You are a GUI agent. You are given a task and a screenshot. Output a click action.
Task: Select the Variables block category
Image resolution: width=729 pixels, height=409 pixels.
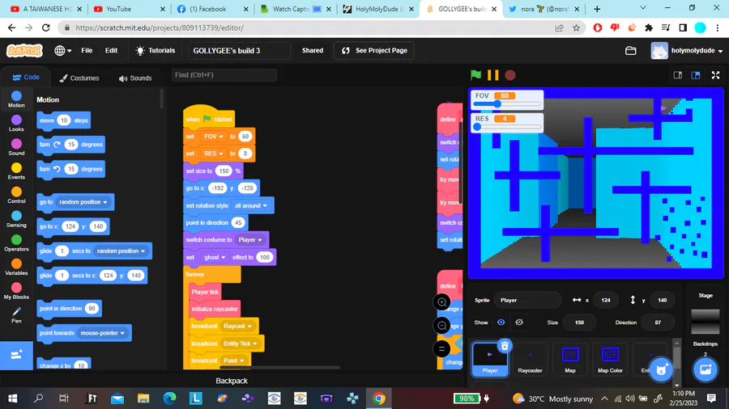[x=16, y=267]
